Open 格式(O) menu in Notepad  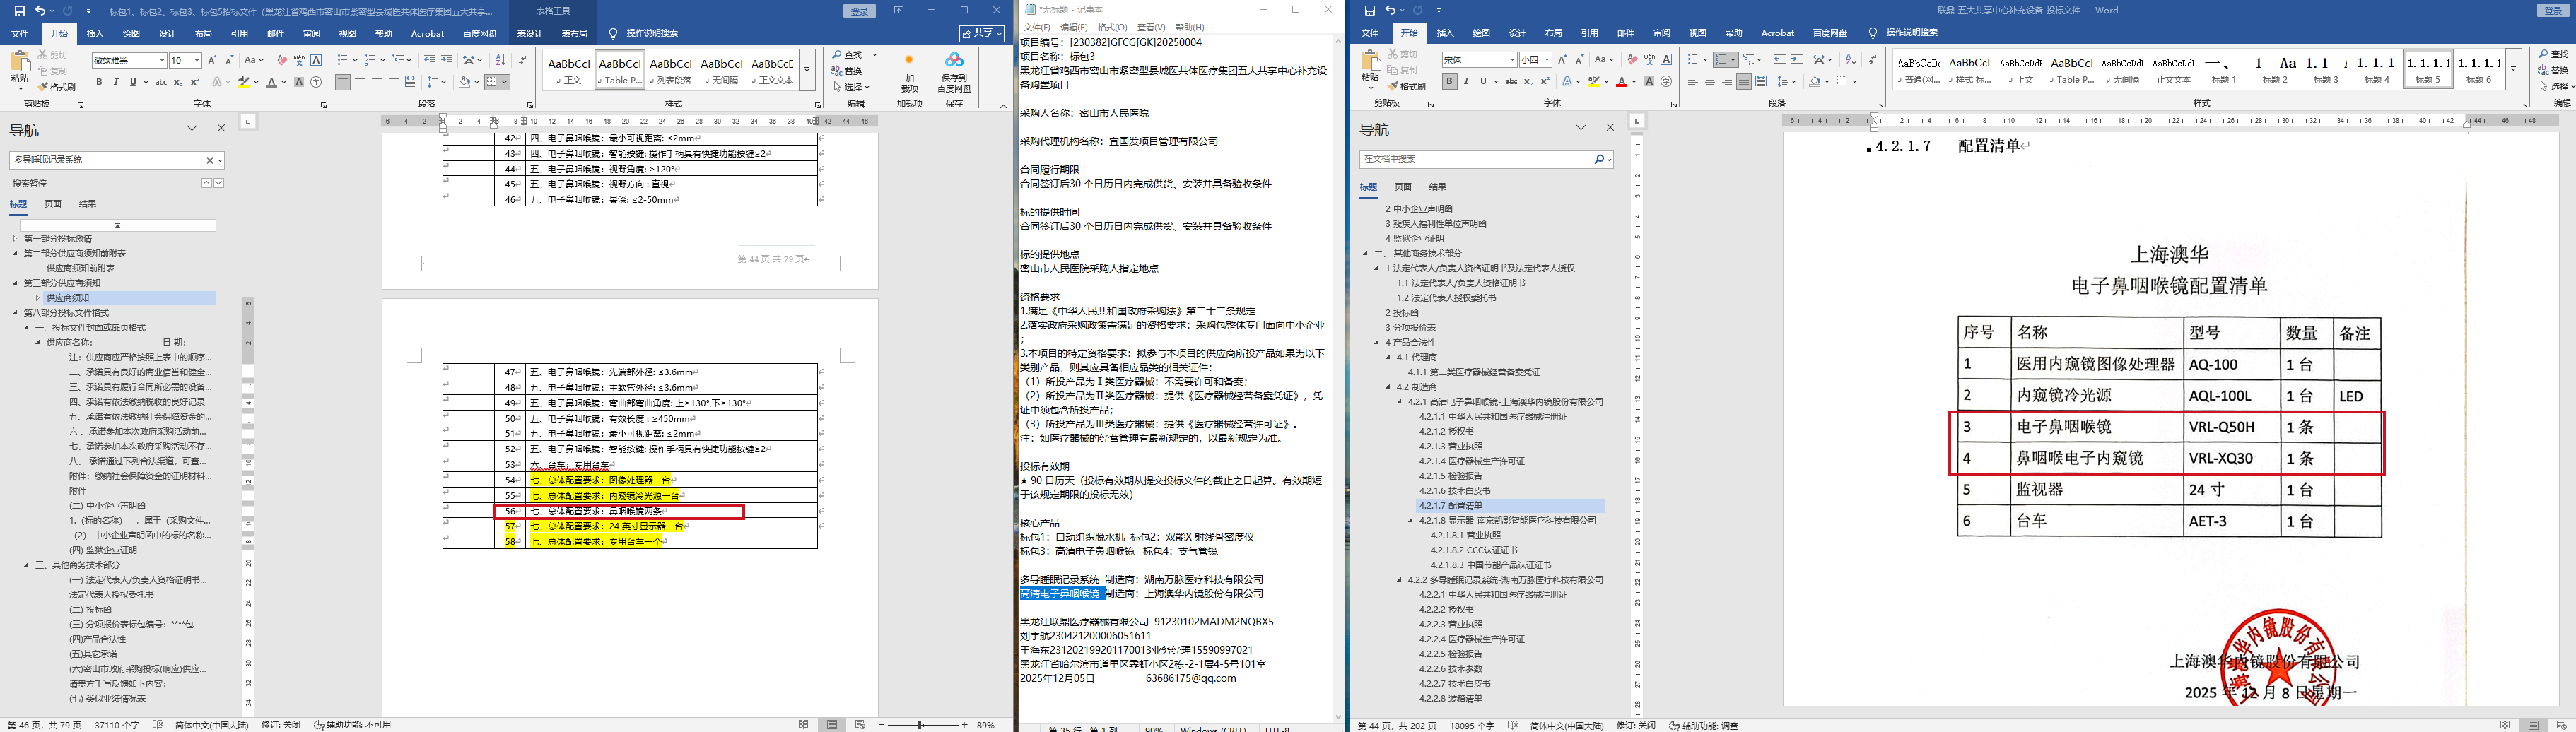1112,27
